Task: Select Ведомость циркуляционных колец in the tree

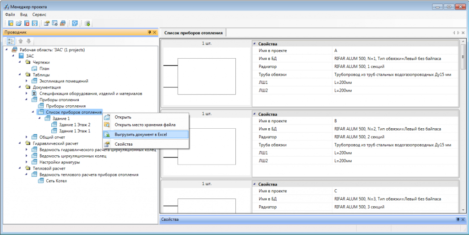Action: (x=73, y=156)
